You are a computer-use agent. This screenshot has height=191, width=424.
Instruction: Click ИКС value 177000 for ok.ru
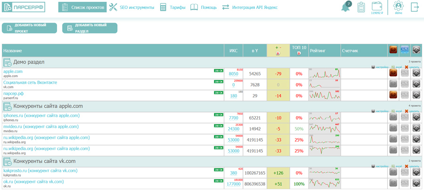point(233,184)
